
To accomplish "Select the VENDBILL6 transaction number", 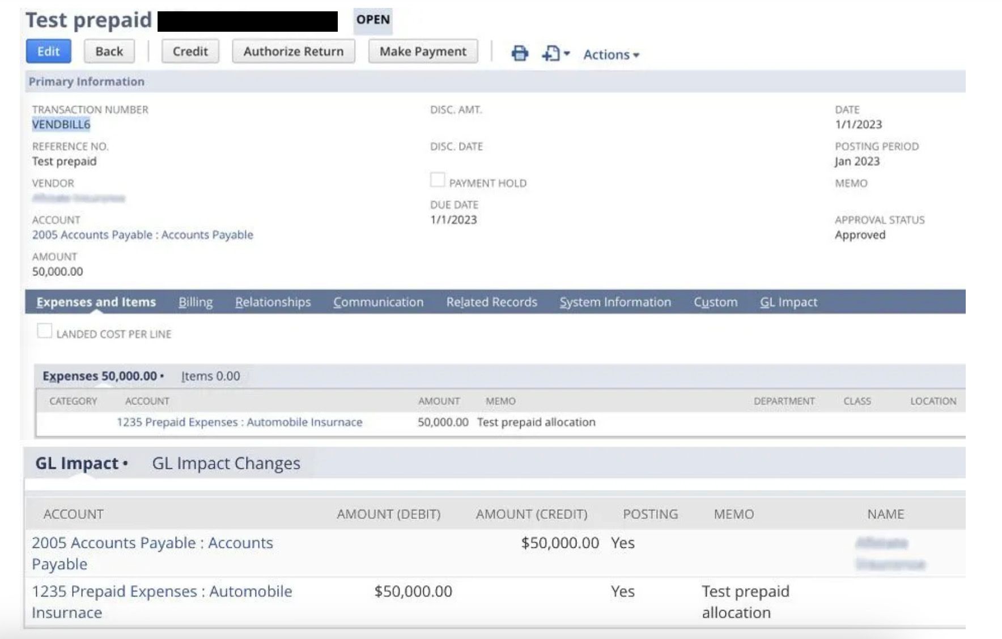I will pos(62,124).
